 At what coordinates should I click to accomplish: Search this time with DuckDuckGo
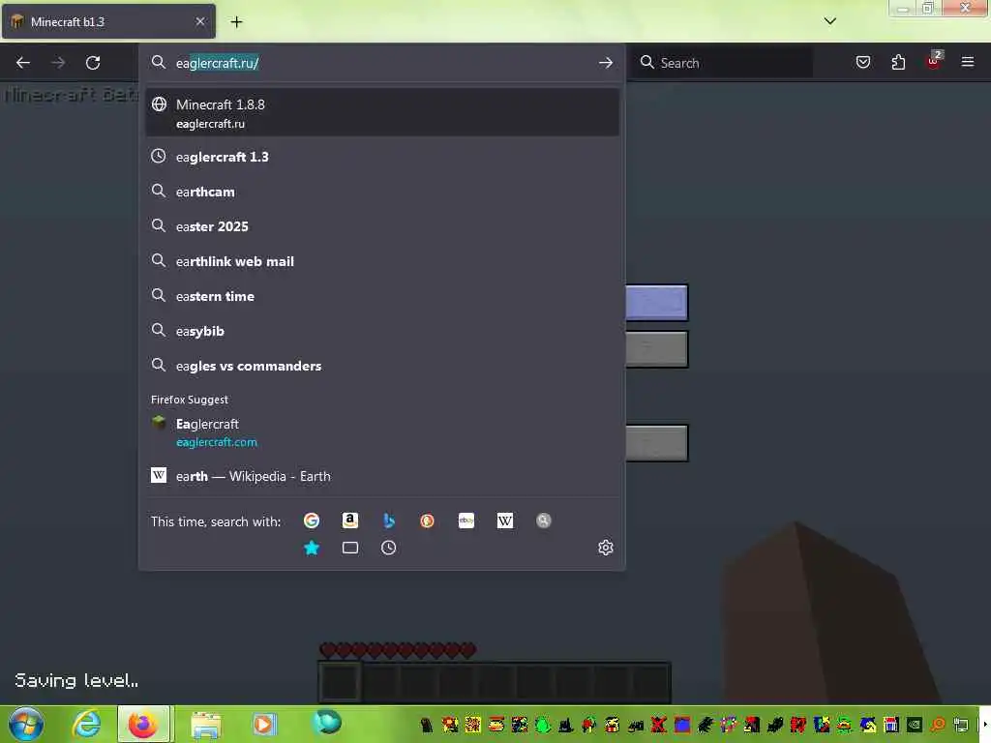[427, 520]
